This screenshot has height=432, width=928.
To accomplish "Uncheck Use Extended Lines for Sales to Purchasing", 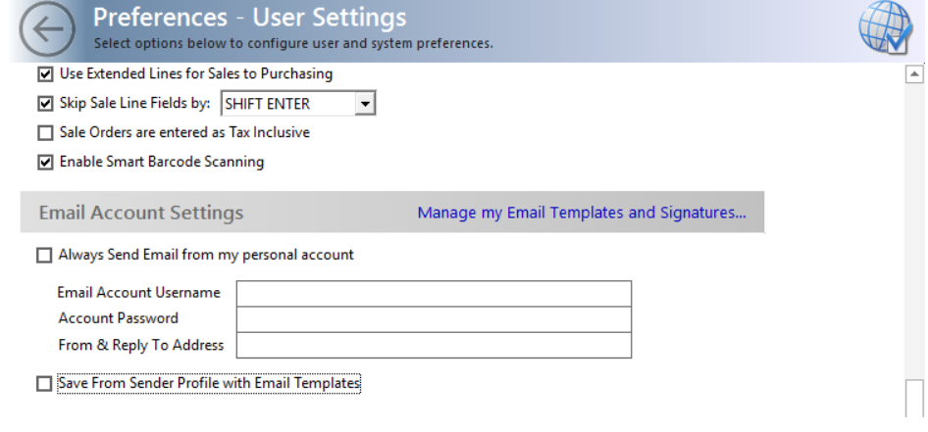I will click(45, 74).
